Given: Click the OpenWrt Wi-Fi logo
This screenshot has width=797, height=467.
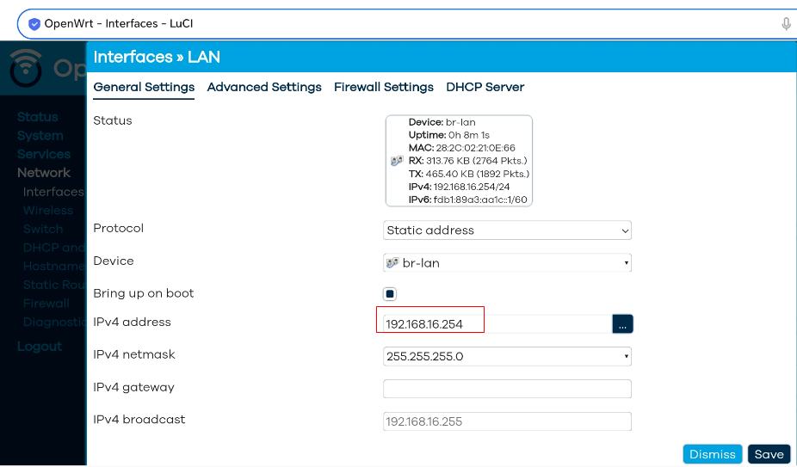Looking at the screenshot, I should pos(26,68).
